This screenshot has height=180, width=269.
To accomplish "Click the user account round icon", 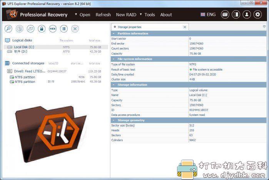I will (247, 15).
